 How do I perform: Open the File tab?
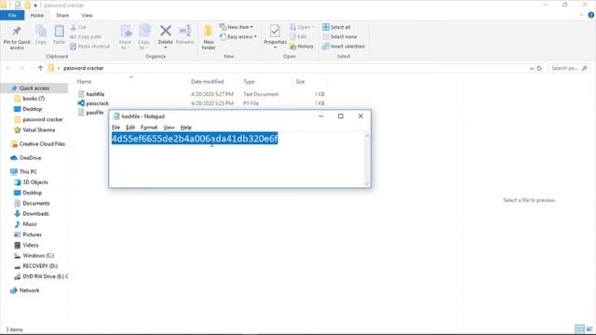point(12,15)
